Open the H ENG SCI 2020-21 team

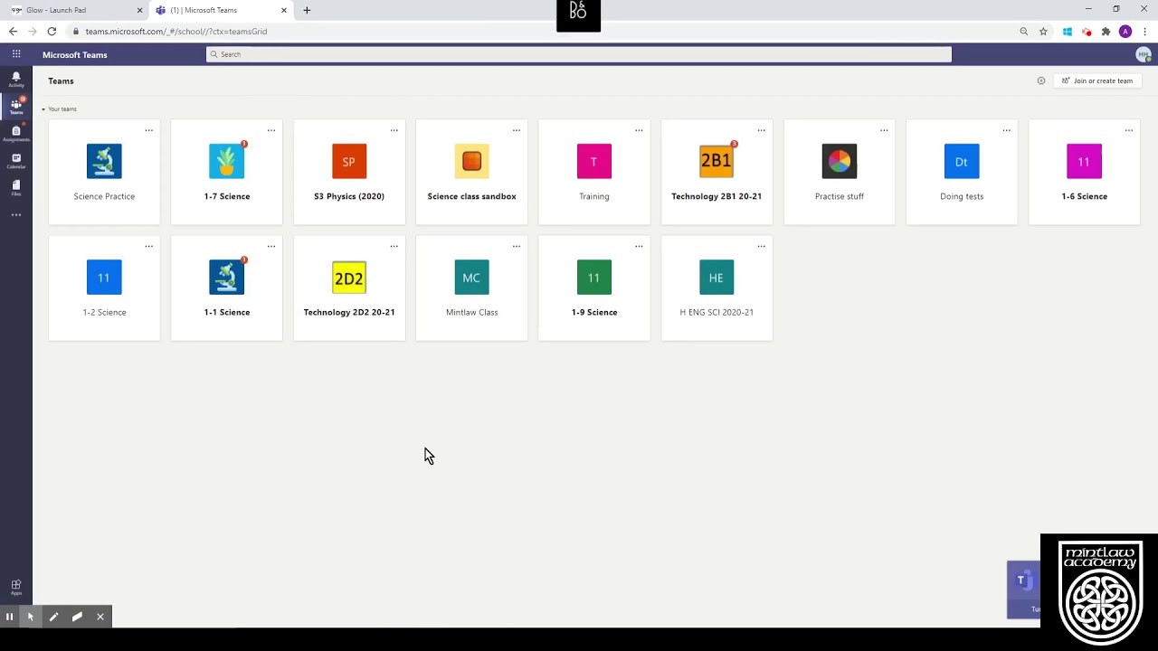click(x=717, y=288)
